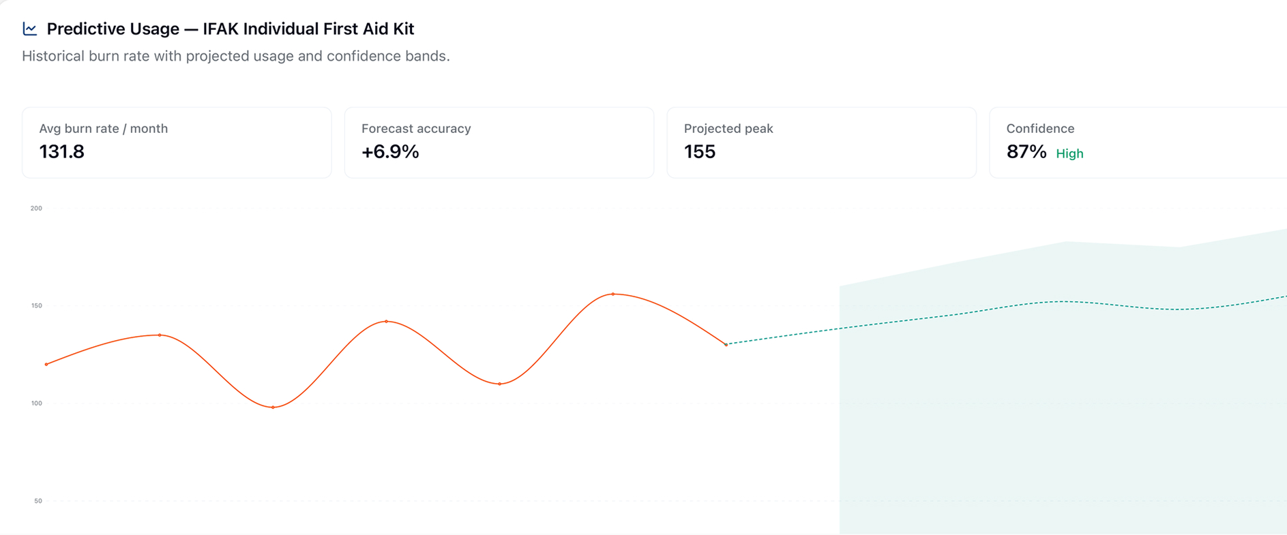
Task: Click the lowest dip marker near value 97
Action: click(272, 407)
